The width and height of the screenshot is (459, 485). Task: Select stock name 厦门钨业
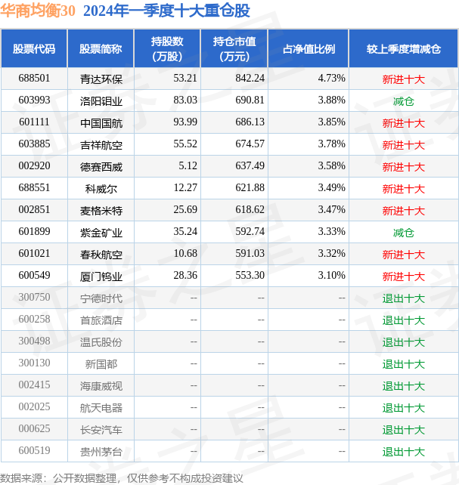101,276
